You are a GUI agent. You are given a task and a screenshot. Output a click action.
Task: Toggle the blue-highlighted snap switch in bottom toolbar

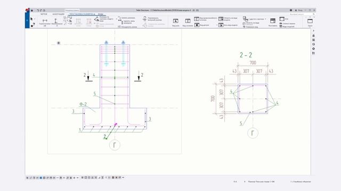(x=40, y=178)
